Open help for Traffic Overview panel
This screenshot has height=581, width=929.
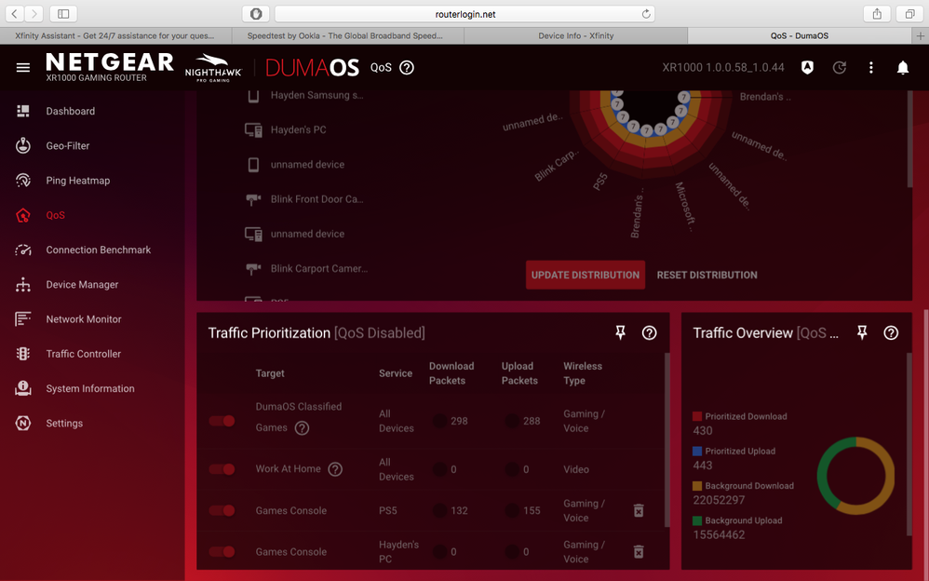tap(891, 332)
